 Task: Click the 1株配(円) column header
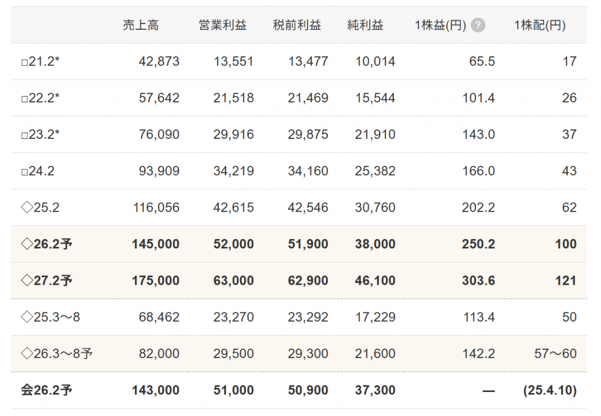coord(539,25)
